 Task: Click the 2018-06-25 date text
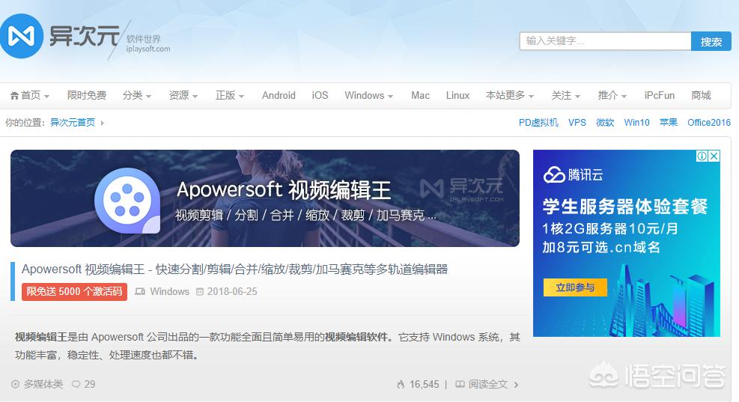click(232, 292)
